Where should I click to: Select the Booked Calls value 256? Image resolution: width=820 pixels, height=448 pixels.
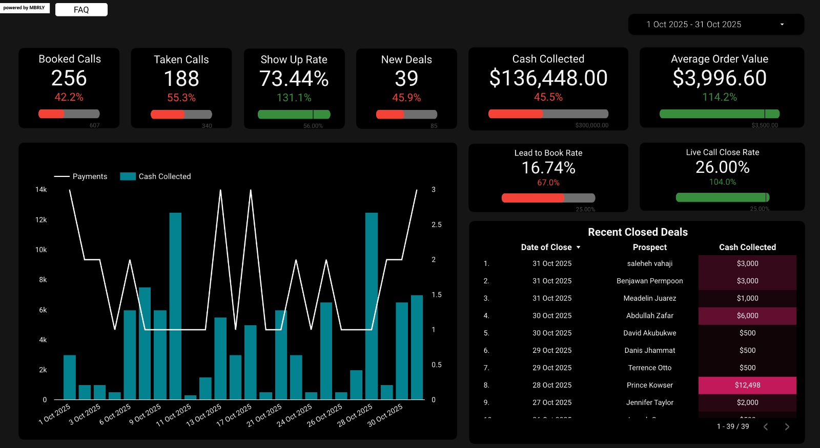coord(69,78)
